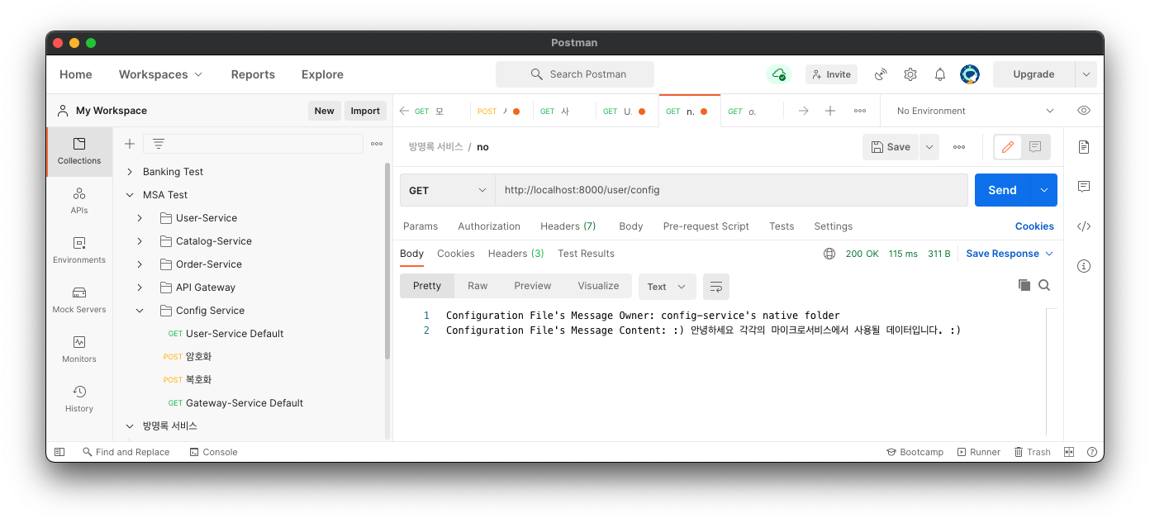Select the Visualize response view

(x=598, y=286)
